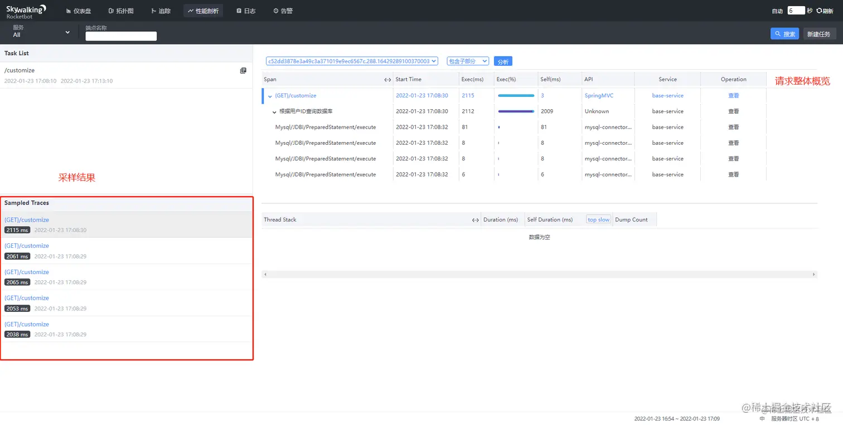Toggle the 自动 auto refresh switch
843x425 pixels.
click(777, 11)
